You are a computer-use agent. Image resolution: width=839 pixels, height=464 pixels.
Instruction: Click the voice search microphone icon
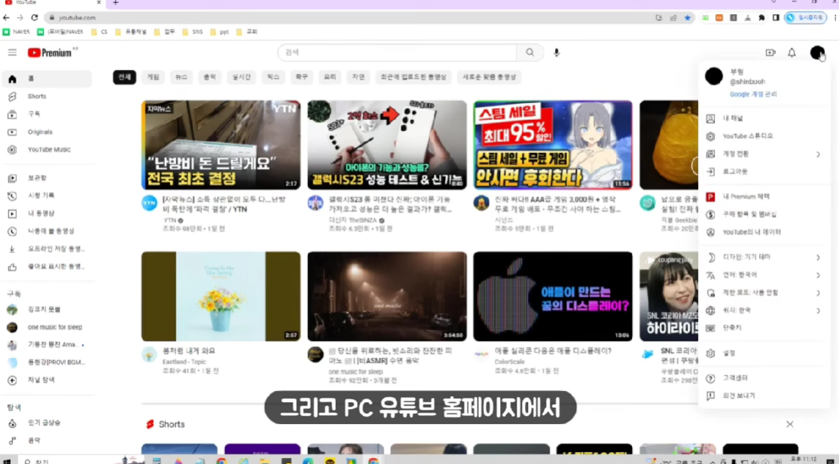(557, 53)
